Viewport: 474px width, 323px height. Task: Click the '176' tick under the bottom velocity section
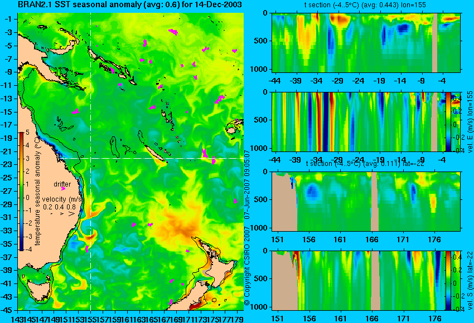[435, 319]
